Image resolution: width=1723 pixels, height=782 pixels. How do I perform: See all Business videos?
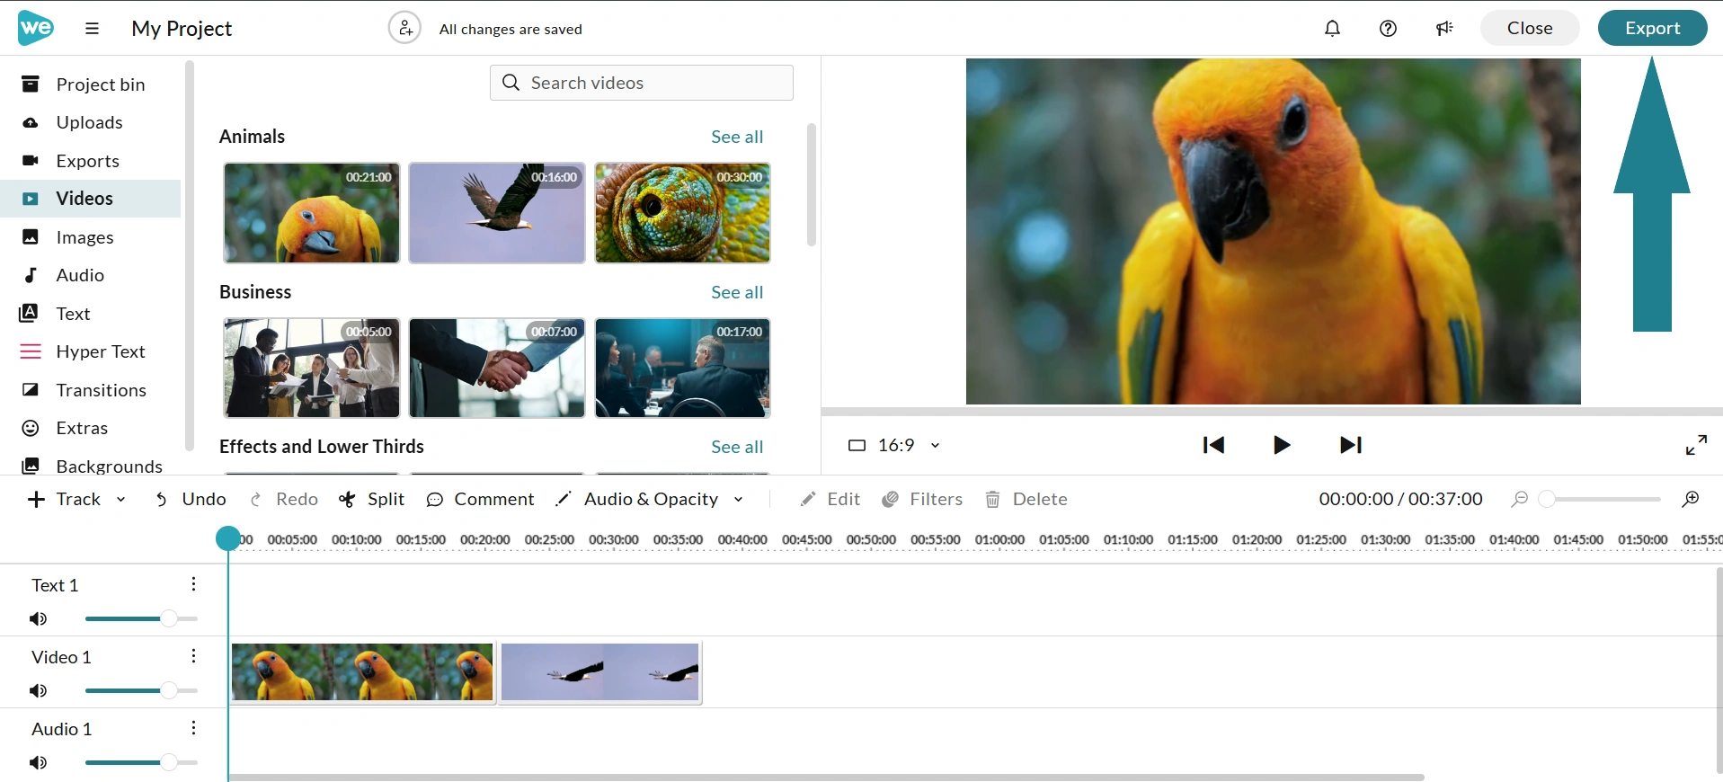click(737, 292)
